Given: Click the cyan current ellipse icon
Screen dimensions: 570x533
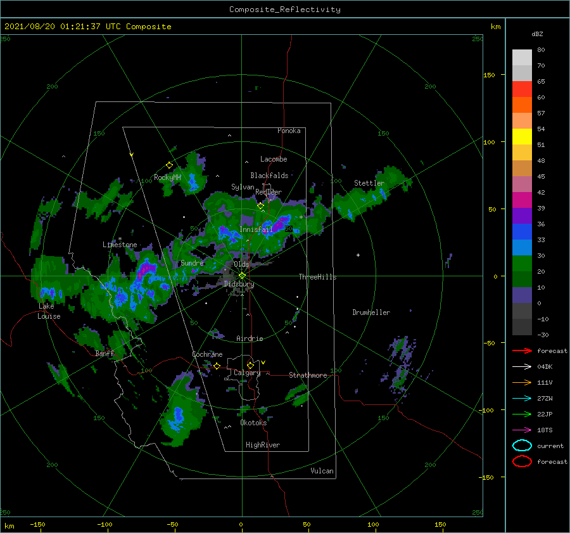Looking at the screenshot, I should pyautogui.click(x=522, y=446).
